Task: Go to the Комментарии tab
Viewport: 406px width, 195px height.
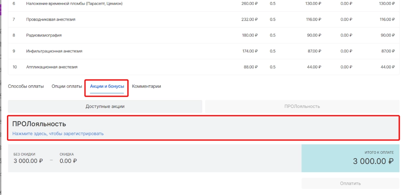Action: pyautogui.click(x=146, y=86)
